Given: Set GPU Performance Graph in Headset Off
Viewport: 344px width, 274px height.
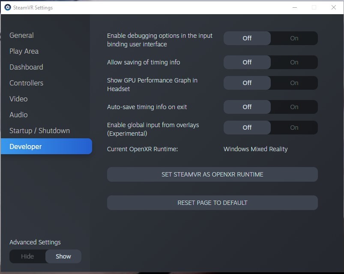Looking at the screenshot, I should (247, 83).
